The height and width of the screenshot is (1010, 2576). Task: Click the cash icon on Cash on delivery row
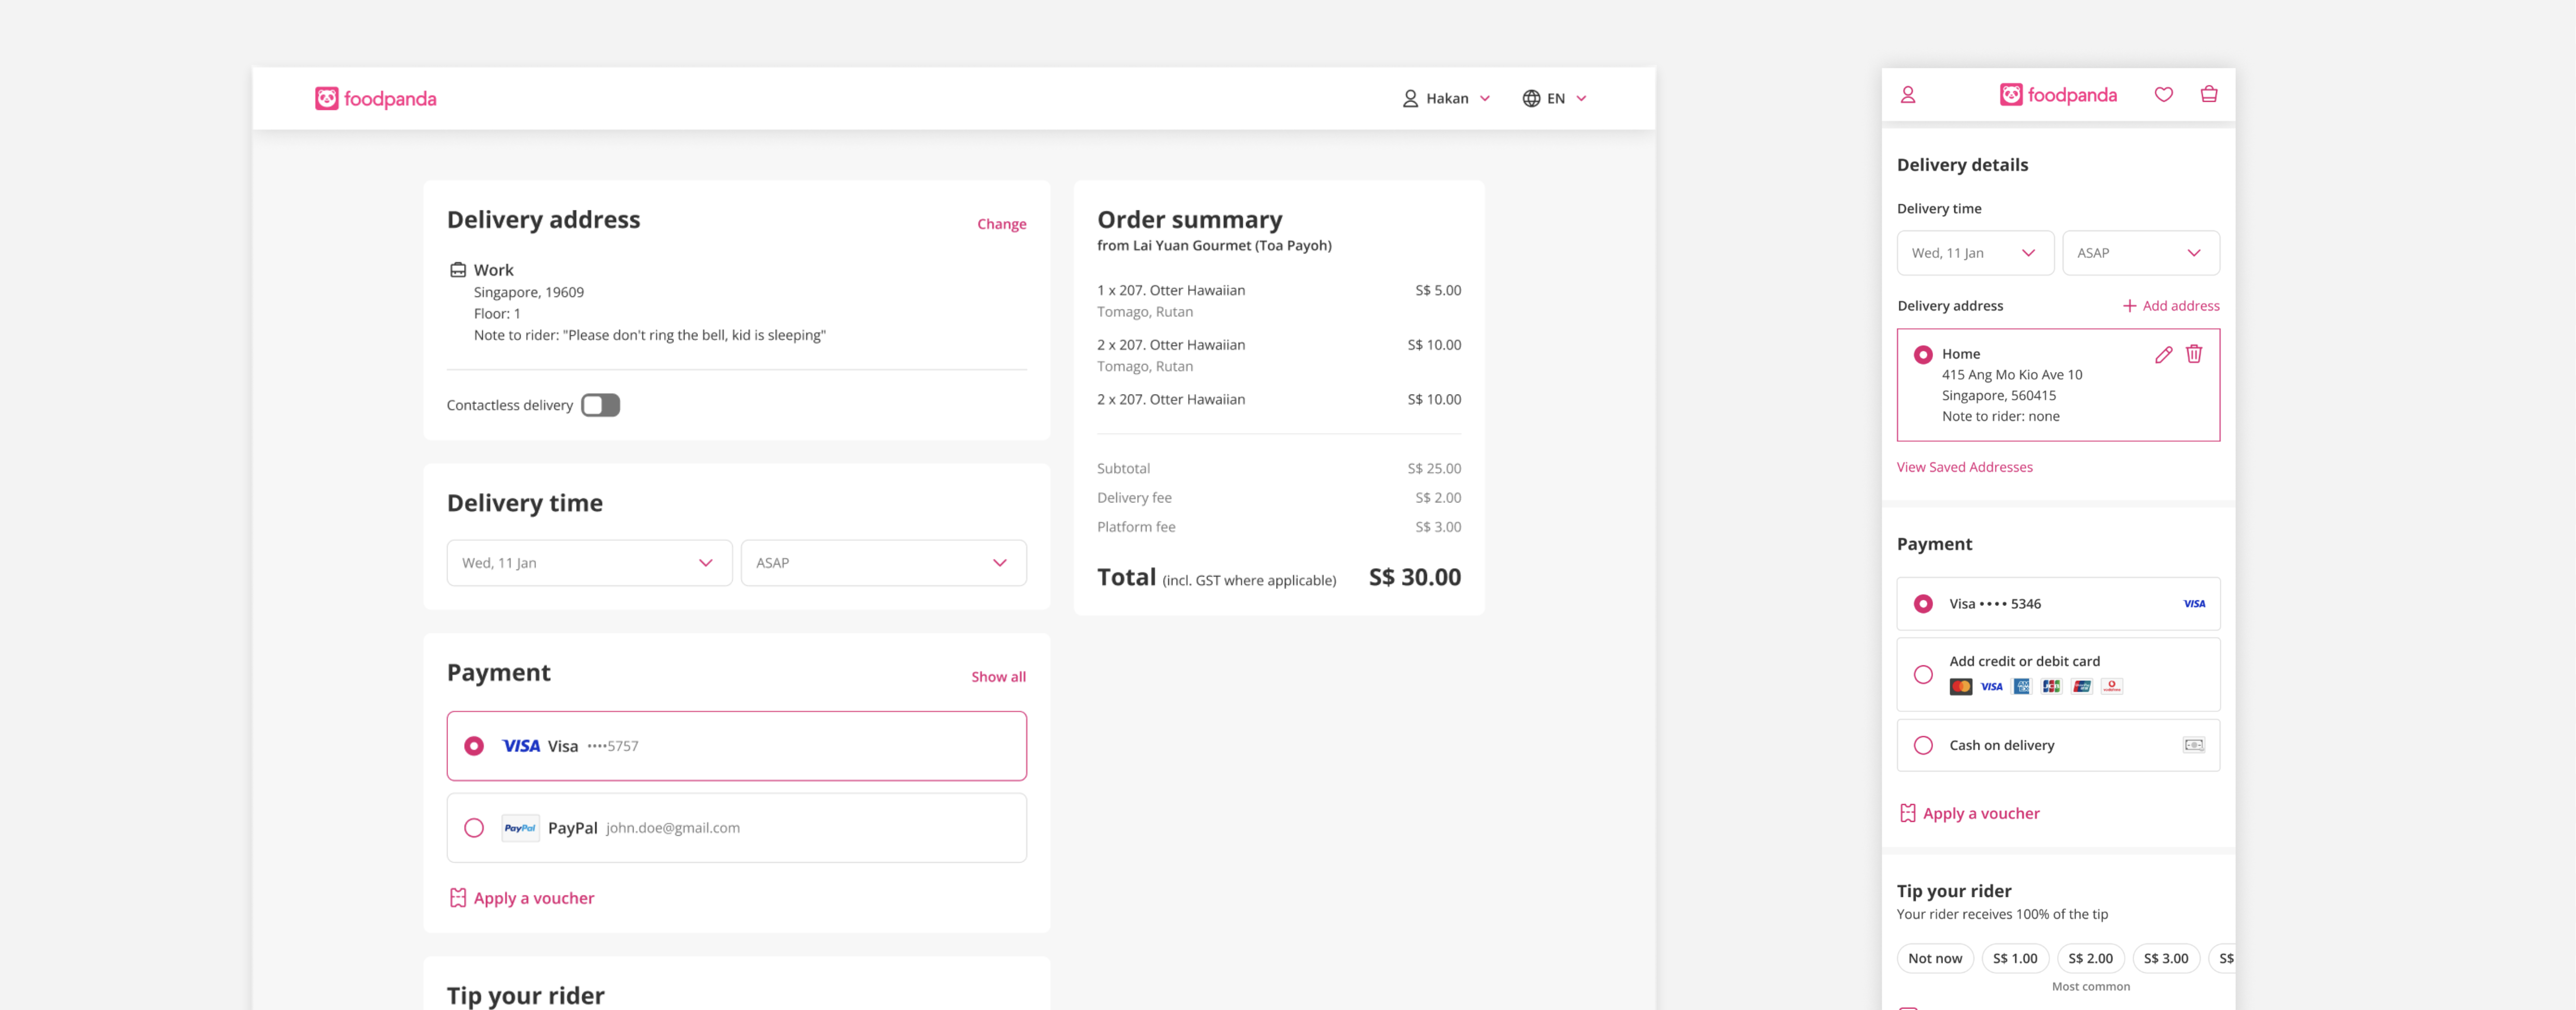[2193, 745]
